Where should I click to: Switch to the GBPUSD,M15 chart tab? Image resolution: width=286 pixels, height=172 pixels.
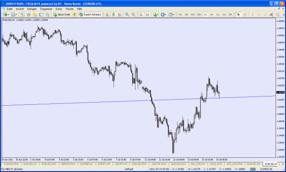pyautogui.click(x=68, y=164)
